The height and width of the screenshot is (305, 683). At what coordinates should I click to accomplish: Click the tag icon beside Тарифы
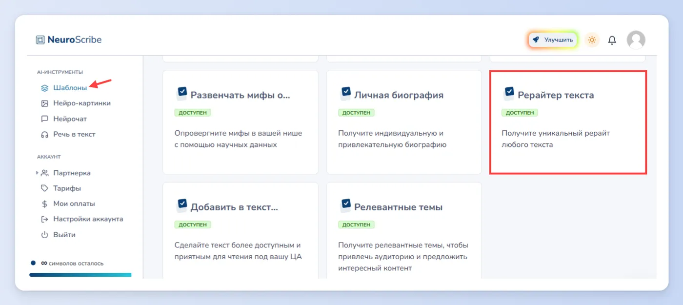coord(44,188)
